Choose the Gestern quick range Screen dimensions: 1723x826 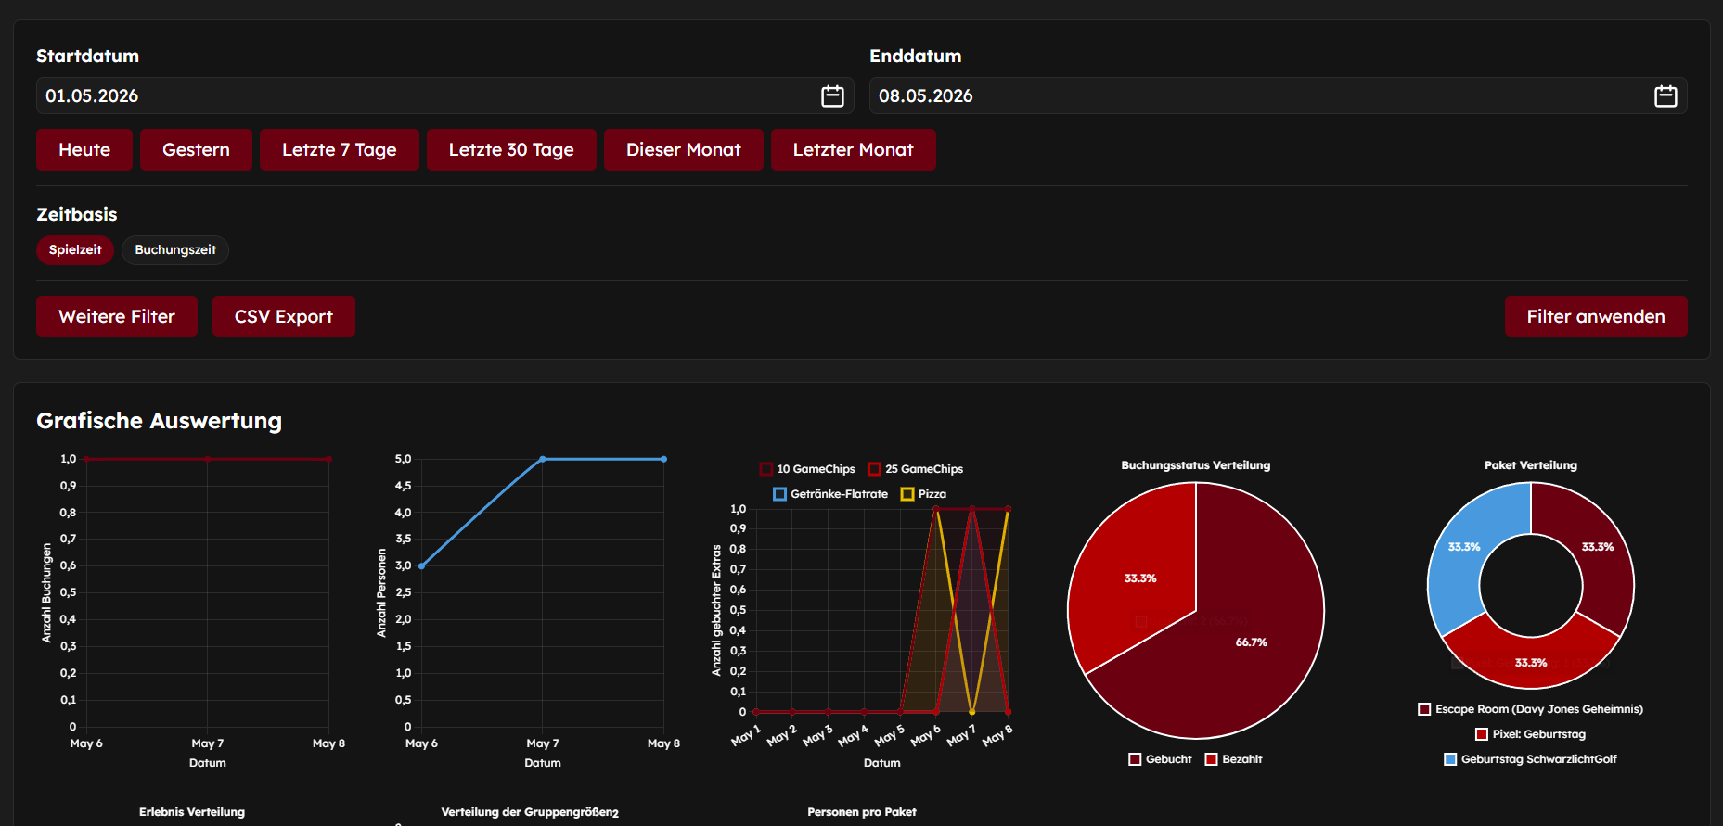[x=196, y=149]
